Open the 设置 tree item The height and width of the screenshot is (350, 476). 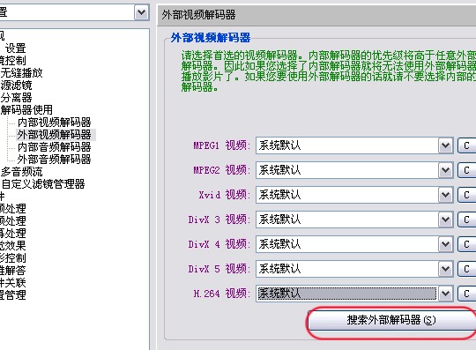16,48
